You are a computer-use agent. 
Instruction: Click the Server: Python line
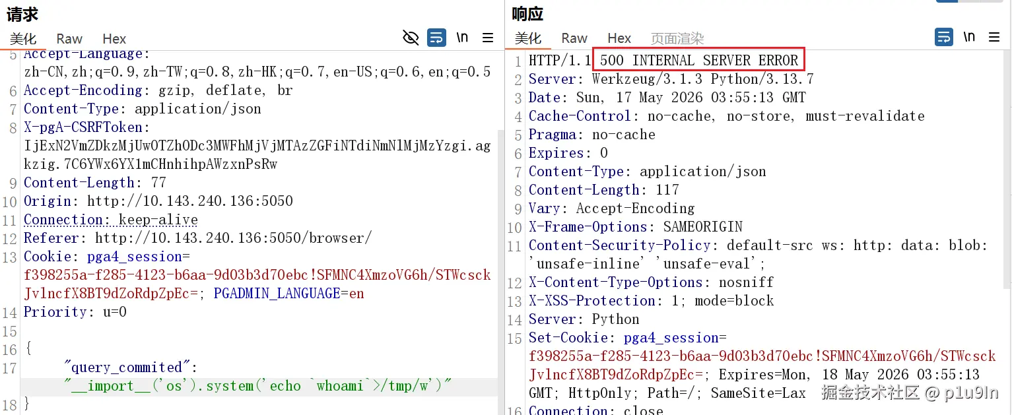(x=584, y=319)
